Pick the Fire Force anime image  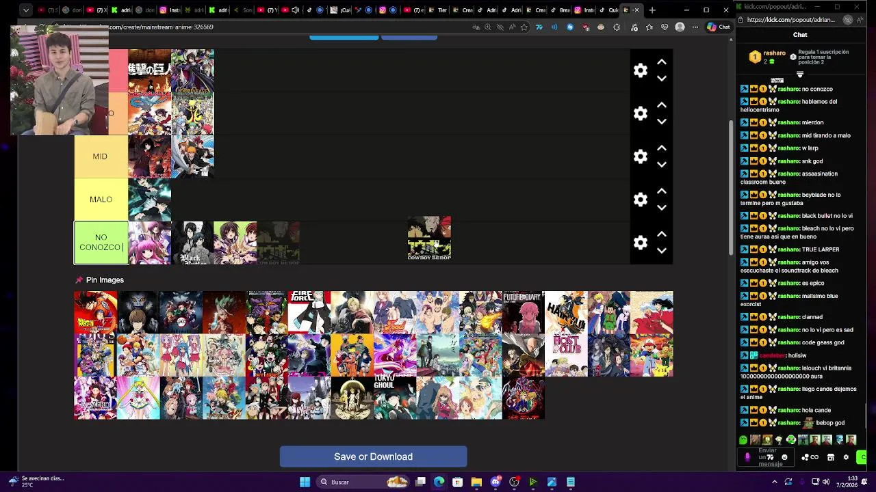coord(309,312)
